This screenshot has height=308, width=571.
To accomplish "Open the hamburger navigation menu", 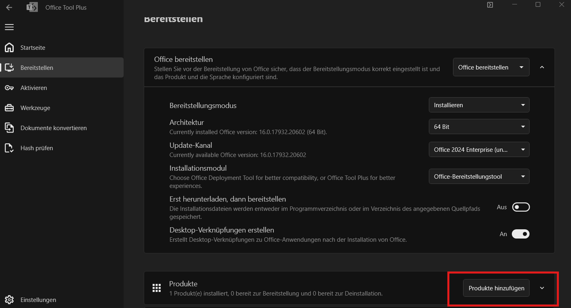I will coord(9,27).
